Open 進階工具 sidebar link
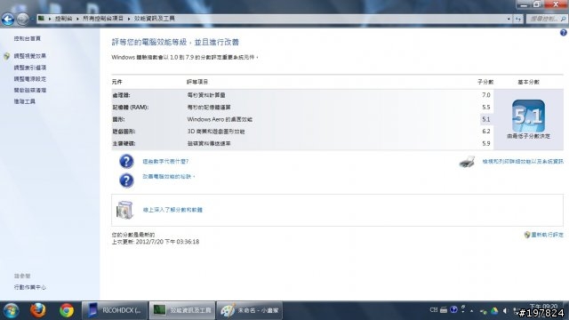This screenshot has width=569, height=320. pos(24,101)
